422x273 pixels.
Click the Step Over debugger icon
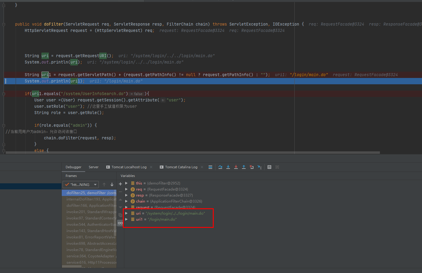[220, 167]
